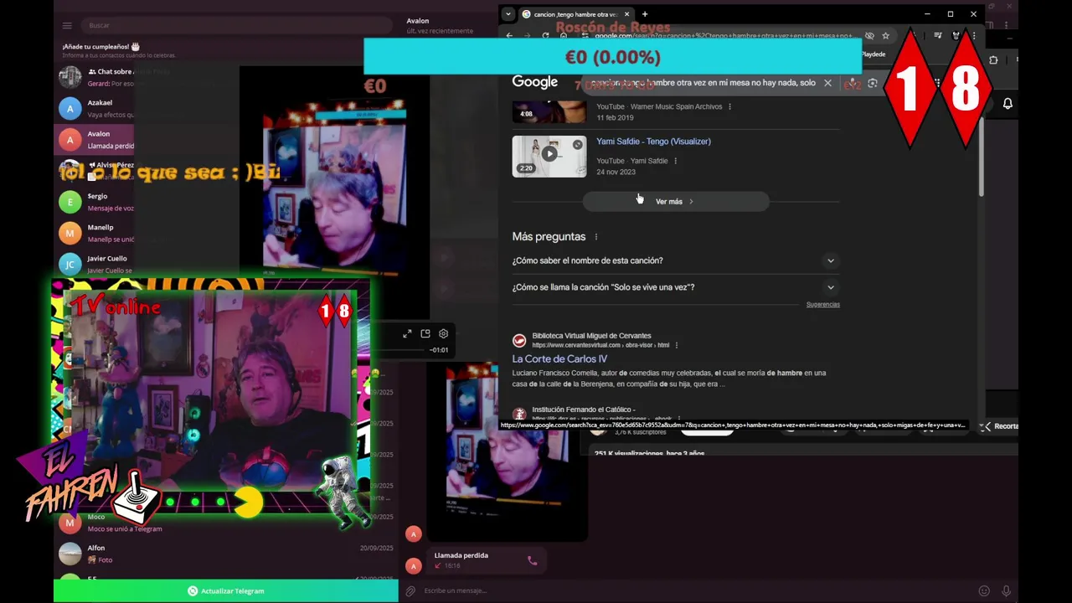Click Institución Fernando el Católico result
The width and height of the screenshot is (1072, 603).
pos(584,410)
